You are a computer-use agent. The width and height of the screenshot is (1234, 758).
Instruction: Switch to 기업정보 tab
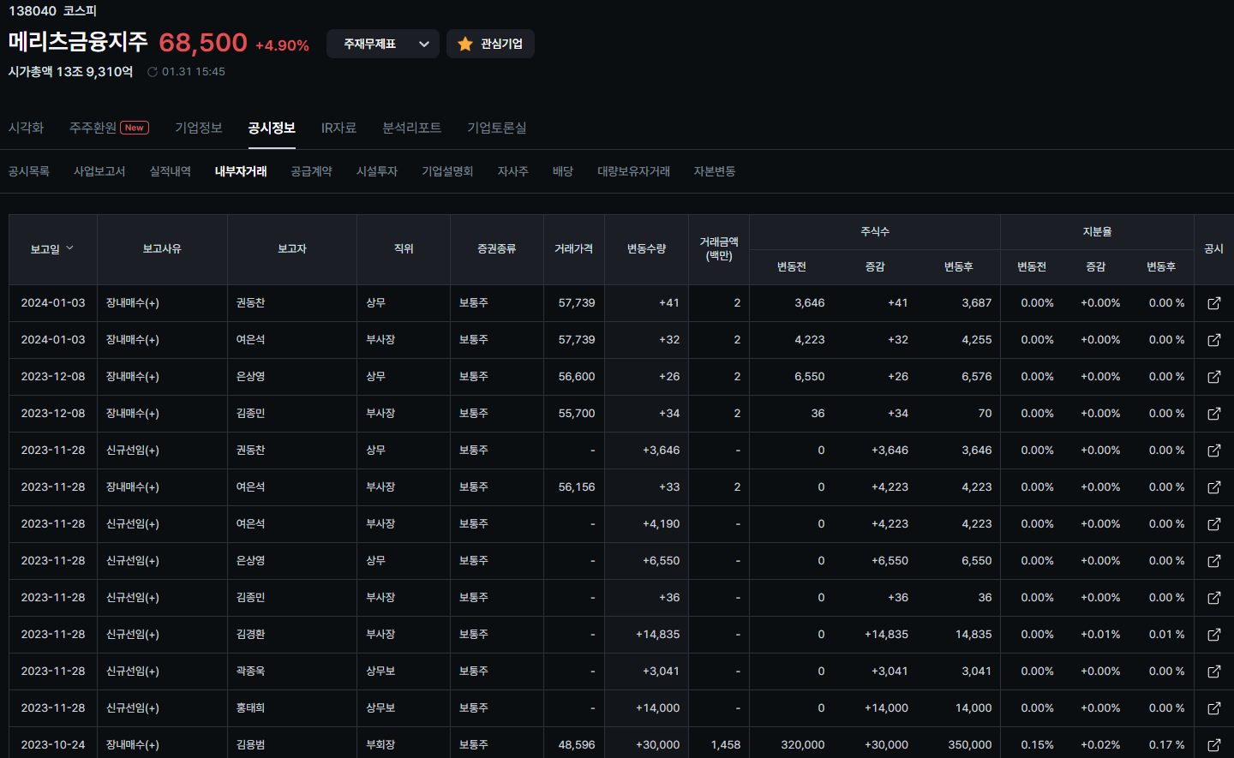[x=199, y=128]
